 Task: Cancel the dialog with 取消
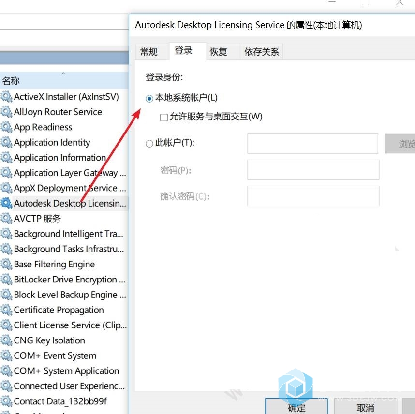pyautogui.click(x=366, y=407)
